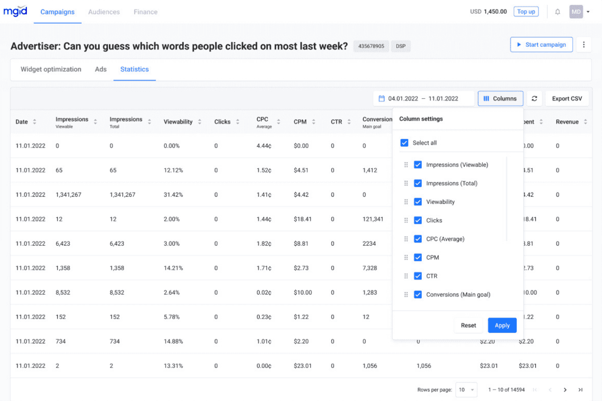Switch to the Widget optimization tab
Viewport: 602px width, 401px height.
point(51,69)
